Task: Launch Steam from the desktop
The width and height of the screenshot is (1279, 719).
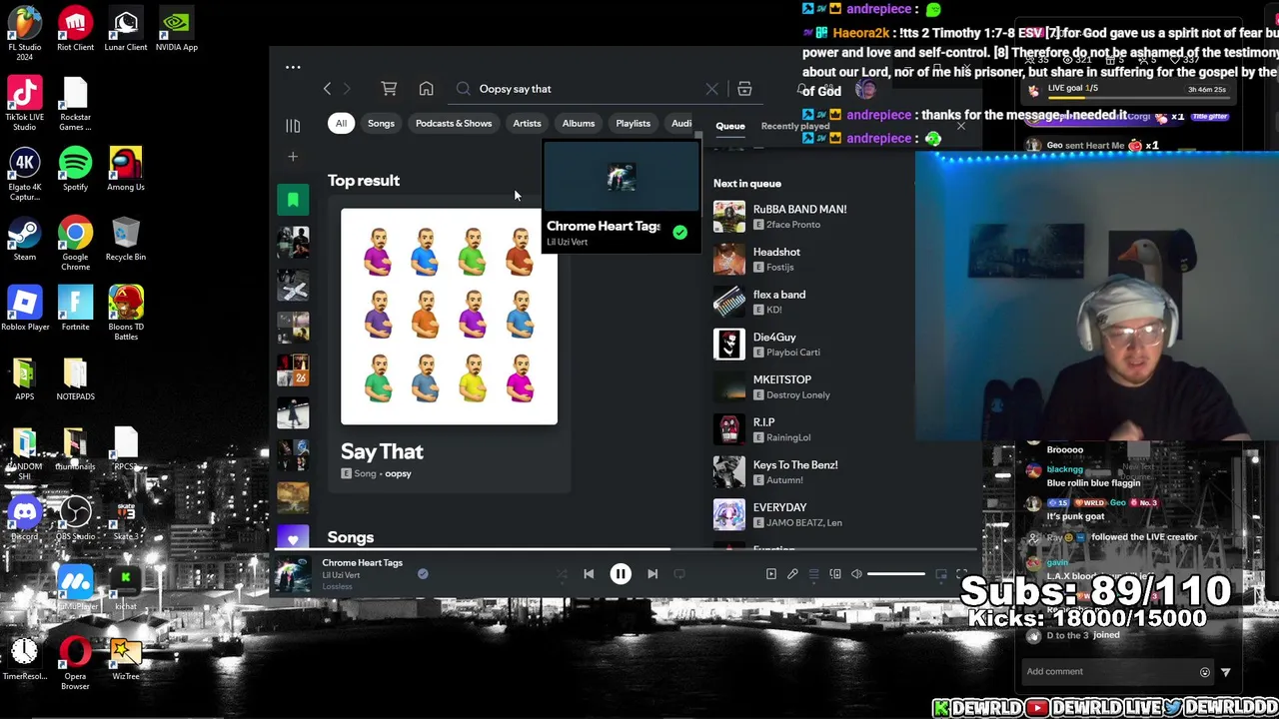Action: (25, 239)
